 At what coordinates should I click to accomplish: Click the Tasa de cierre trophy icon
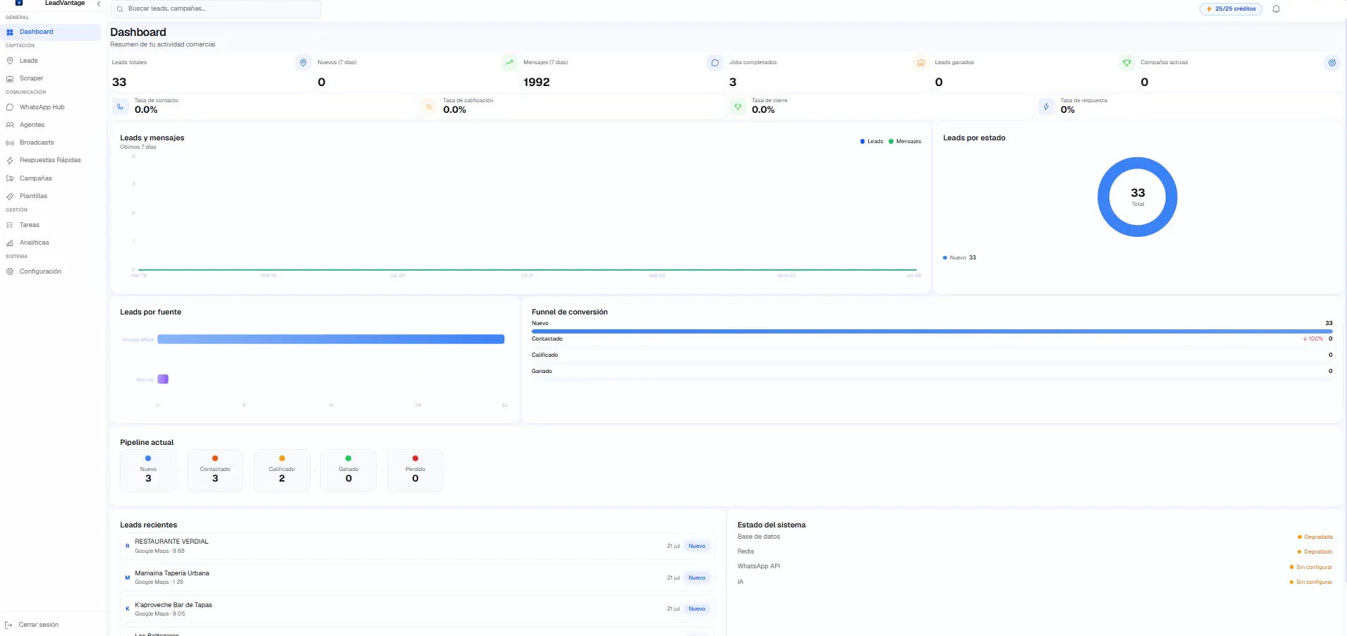(738, 107)
